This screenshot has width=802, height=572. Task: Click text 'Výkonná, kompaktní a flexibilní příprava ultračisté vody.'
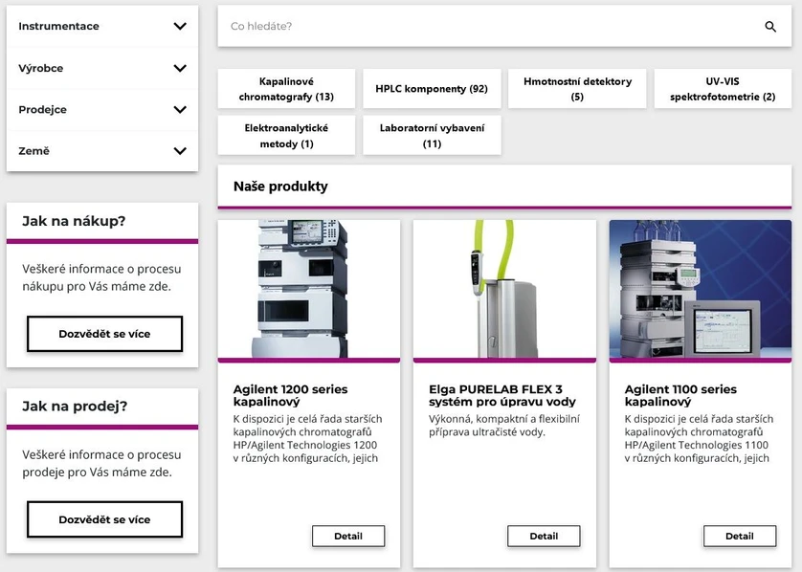(503, 426)
